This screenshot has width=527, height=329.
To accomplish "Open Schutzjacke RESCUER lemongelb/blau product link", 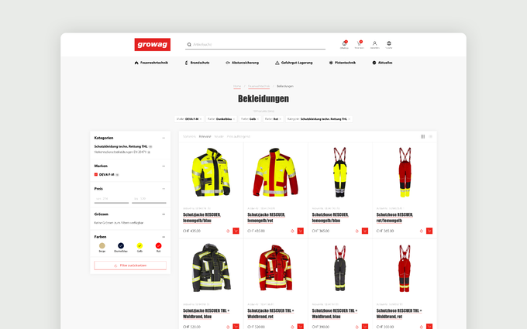I will 201,218.
